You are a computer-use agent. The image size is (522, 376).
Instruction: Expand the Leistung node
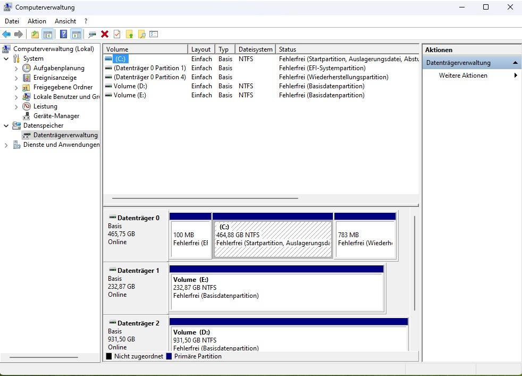[x=16, y=106]
